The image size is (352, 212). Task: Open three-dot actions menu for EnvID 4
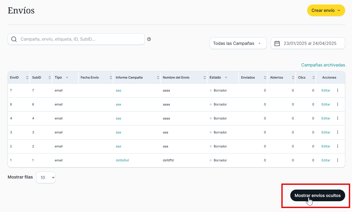pyautogui.click(x=337, y=118)
